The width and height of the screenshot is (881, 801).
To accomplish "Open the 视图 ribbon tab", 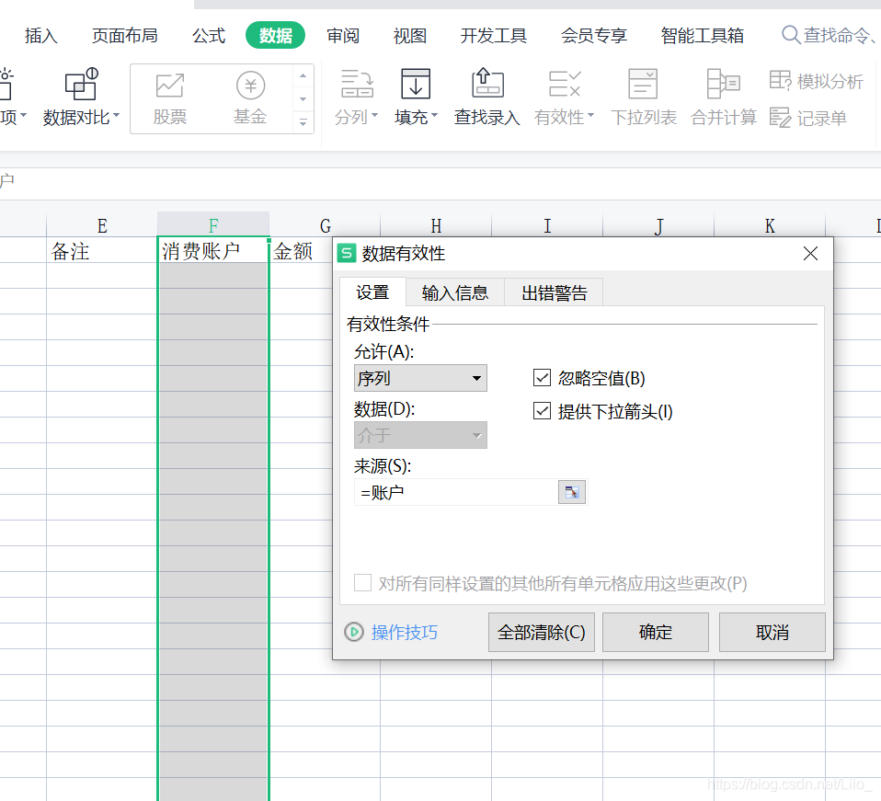I will pyautogui.click(x=409, y=35).
